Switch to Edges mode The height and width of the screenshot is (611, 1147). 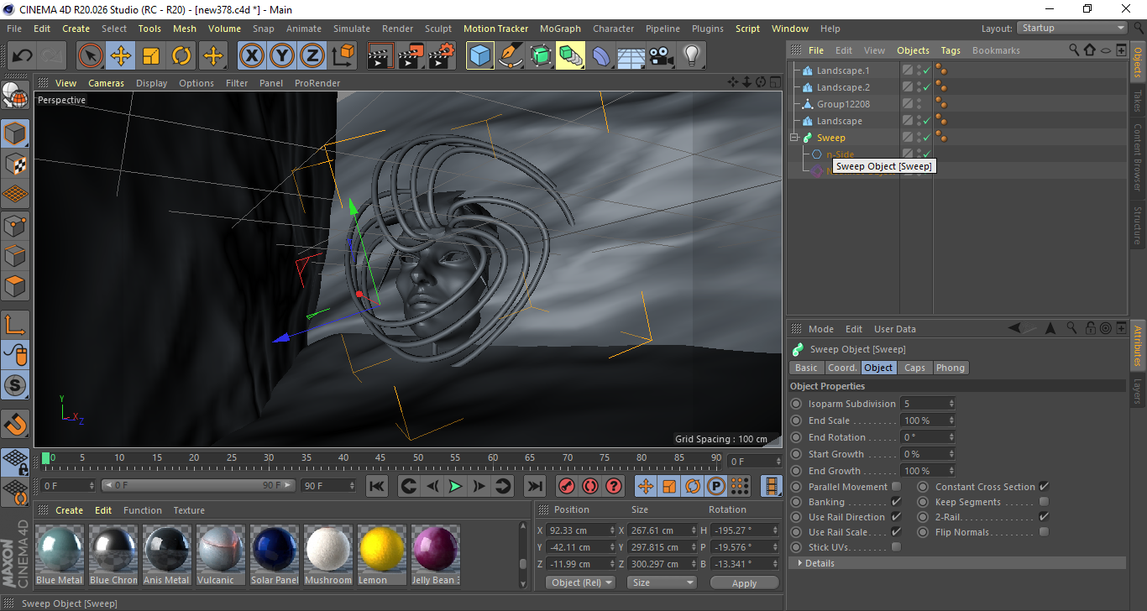click(x=15, y=255)
